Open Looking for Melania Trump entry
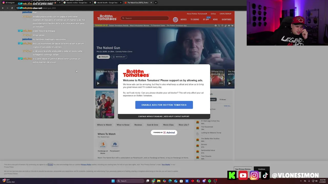Image resolution: width=328 pixels, height=184 pixels. 211,133
